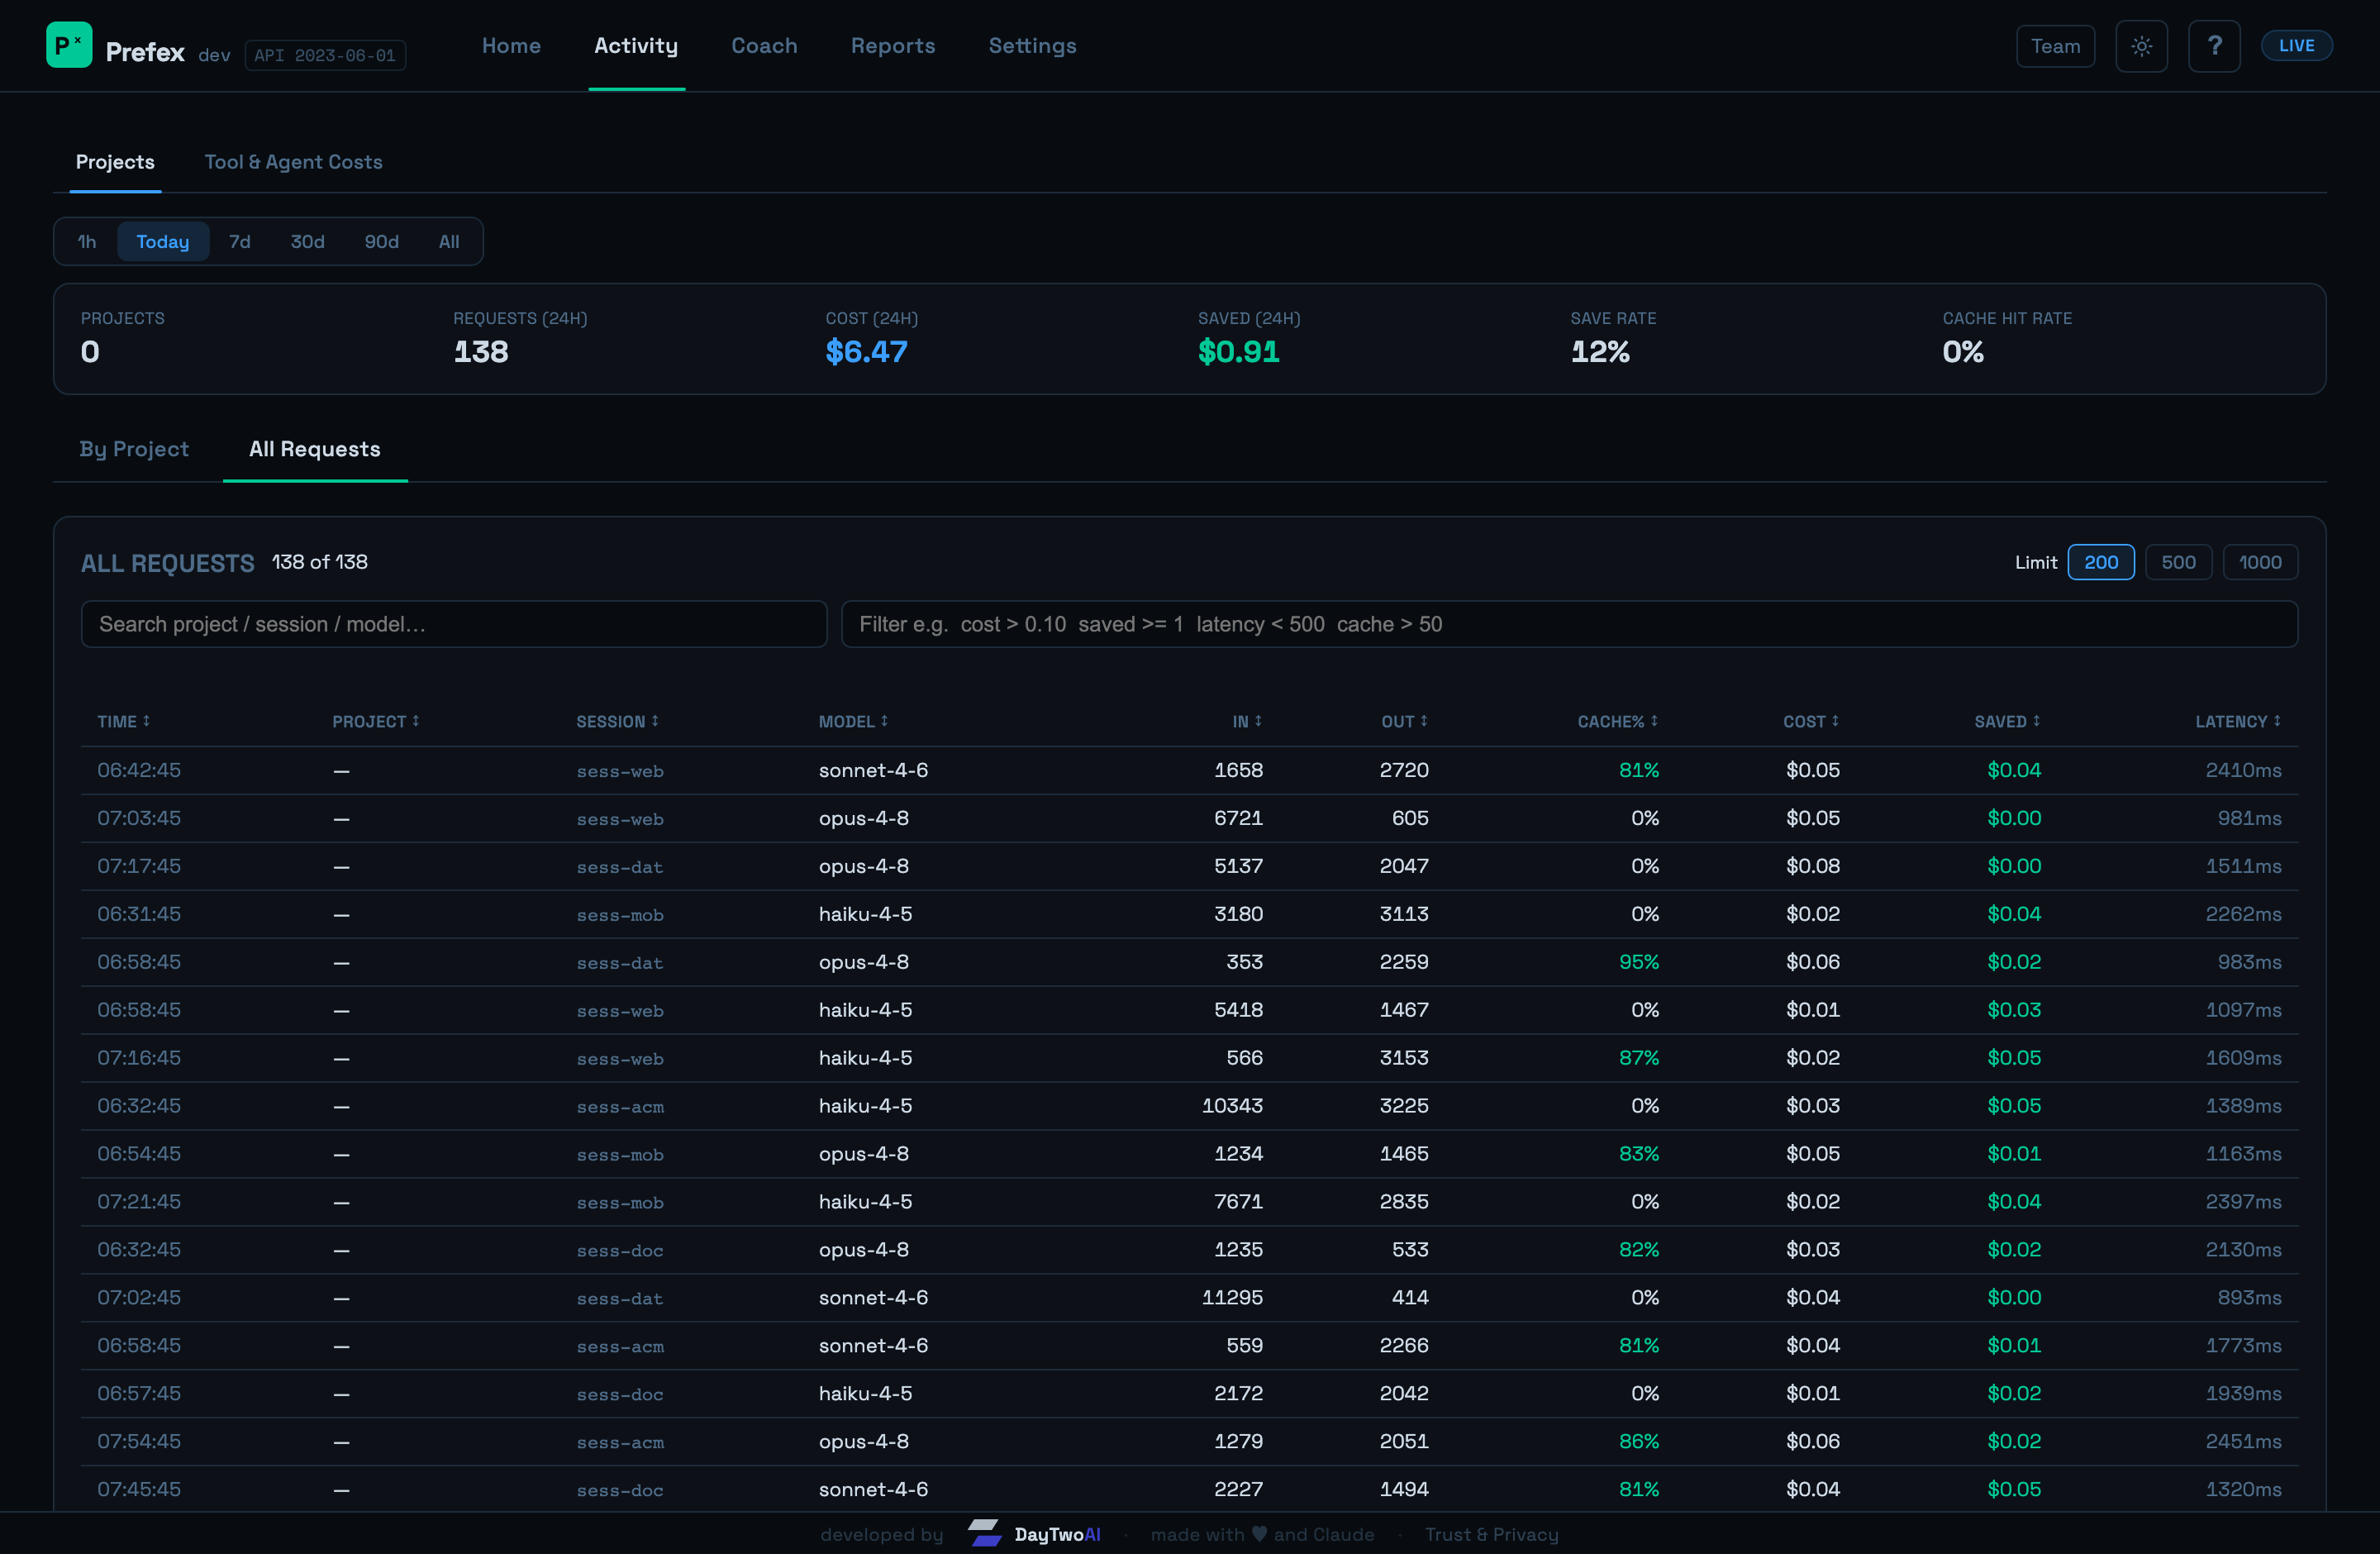Image resolution: width=2380 pixels, height=1554 pixels.
Task: Set request limit to 500
Action: tap(2178, 562)
